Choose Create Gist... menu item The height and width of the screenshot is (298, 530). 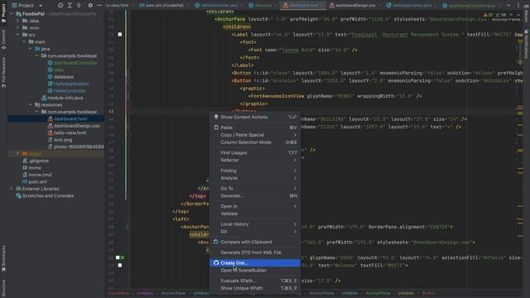tap(255, 263)
